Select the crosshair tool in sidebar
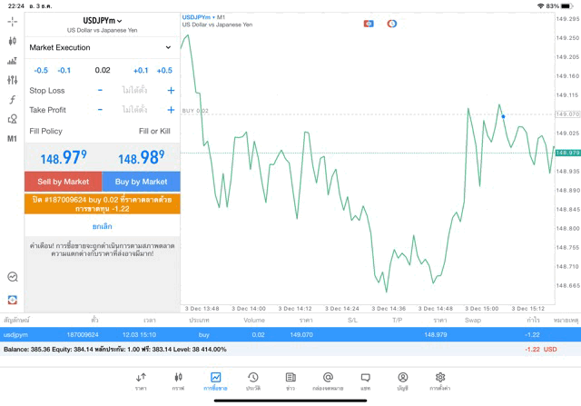This screenshot has width=581, height=406. (12, 21)
